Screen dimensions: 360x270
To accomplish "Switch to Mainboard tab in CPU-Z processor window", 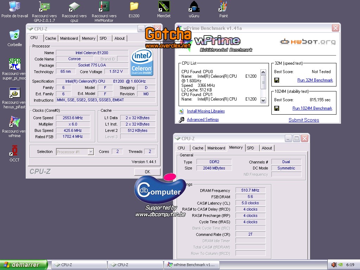I will [x=69, y=38].
